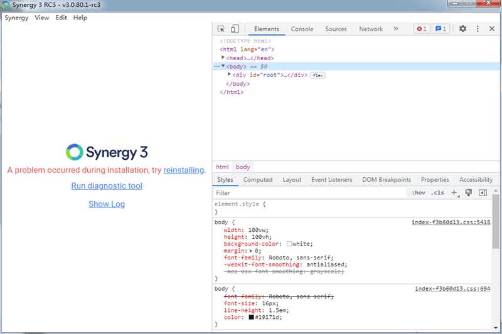Click the -webkit-font-smoothing antialiased value
The height and width of the screenshot is (334, 502).
pos(325,264)
